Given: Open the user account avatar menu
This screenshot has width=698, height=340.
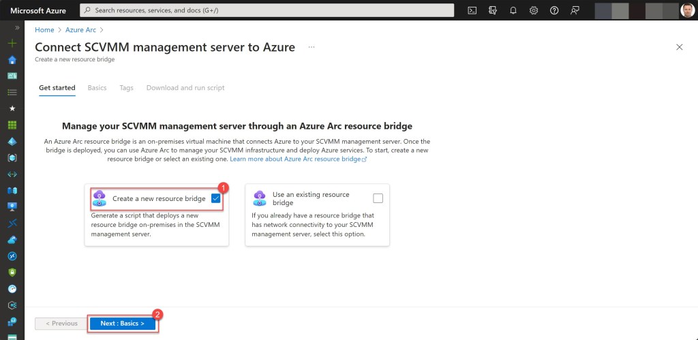Looking at the screenshot, I should [x=688, y=10].
